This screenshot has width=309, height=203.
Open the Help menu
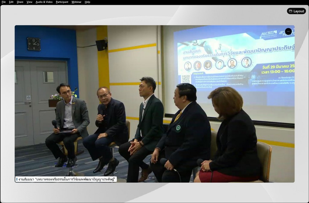tap(87, 2)
